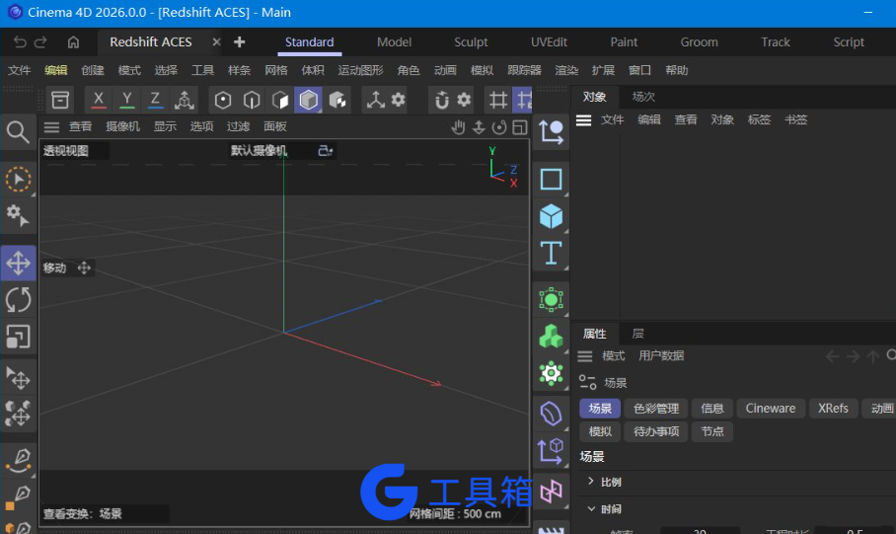The width and height of the screenshot is (896, 534).
Task: Select the Texture mode icon
Action: 337,100
